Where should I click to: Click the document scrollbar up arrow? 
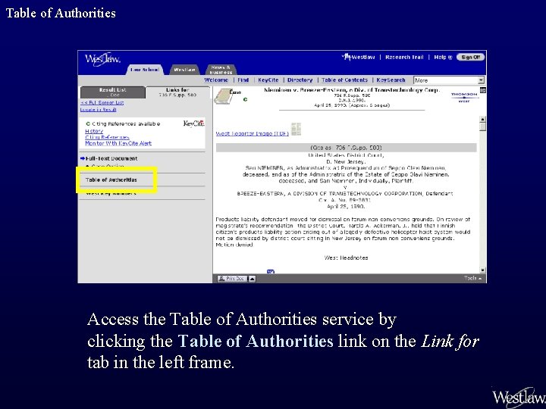point(482,120)
